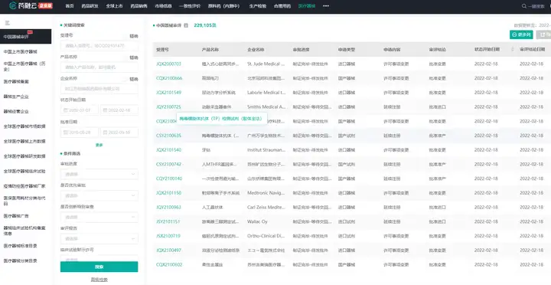The image size is (551, 285).
Task: Open record link JQX2000703
Action: tap(168, 64)
